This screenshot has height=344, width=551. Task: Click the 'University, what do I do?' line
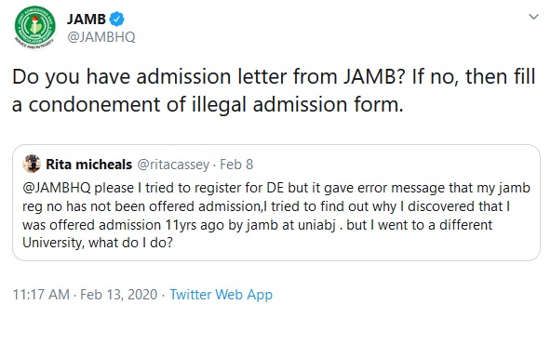[98, 243]
